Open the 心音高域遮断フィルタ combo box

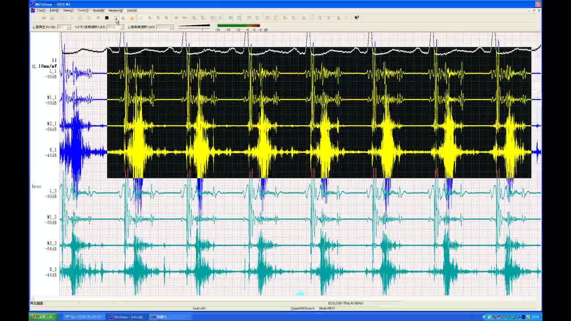coord(171,27)
